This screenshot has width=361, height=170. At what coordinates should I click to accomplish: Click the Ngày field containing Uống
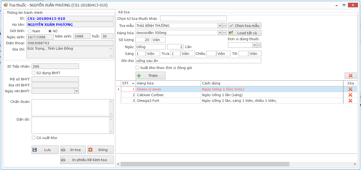click(150, 47)
